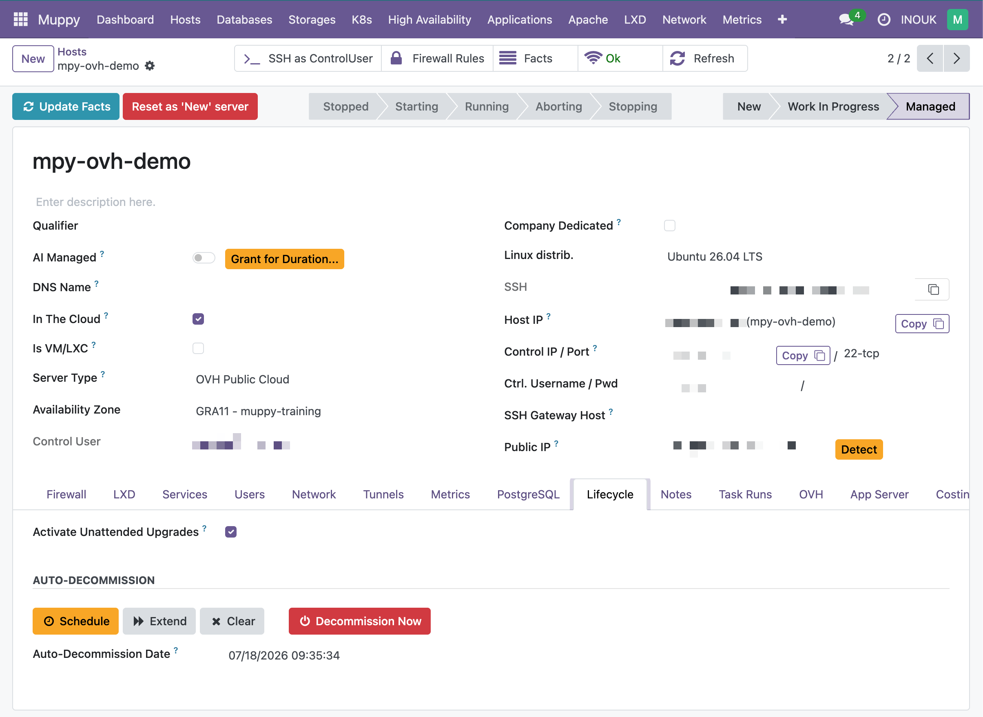The width and height of the screenshot is (983, 717).
Task: Clear the auto-decommission date
Action: point(232,621)
